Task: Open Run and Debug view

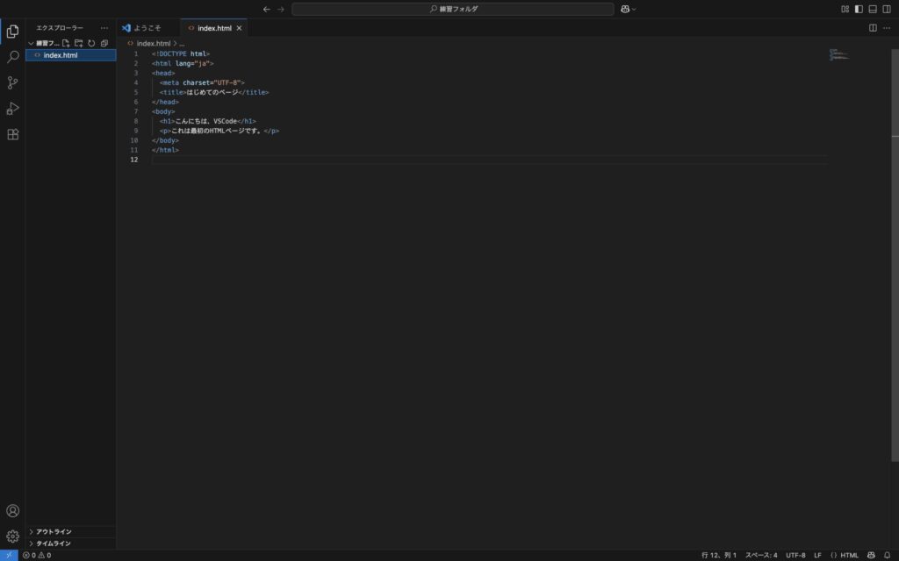Action: pyautogui.click(x=12, y=108)
